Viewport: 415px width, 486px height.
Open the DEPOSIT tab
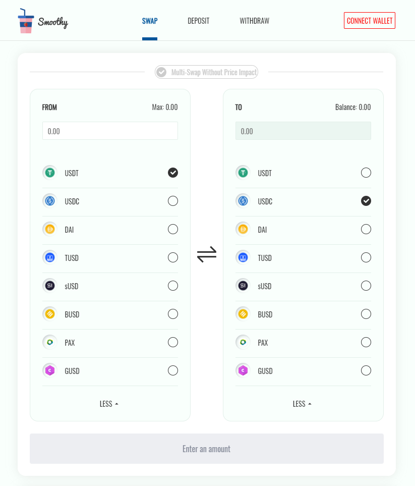pyautogui.click(x=198, y=21)
